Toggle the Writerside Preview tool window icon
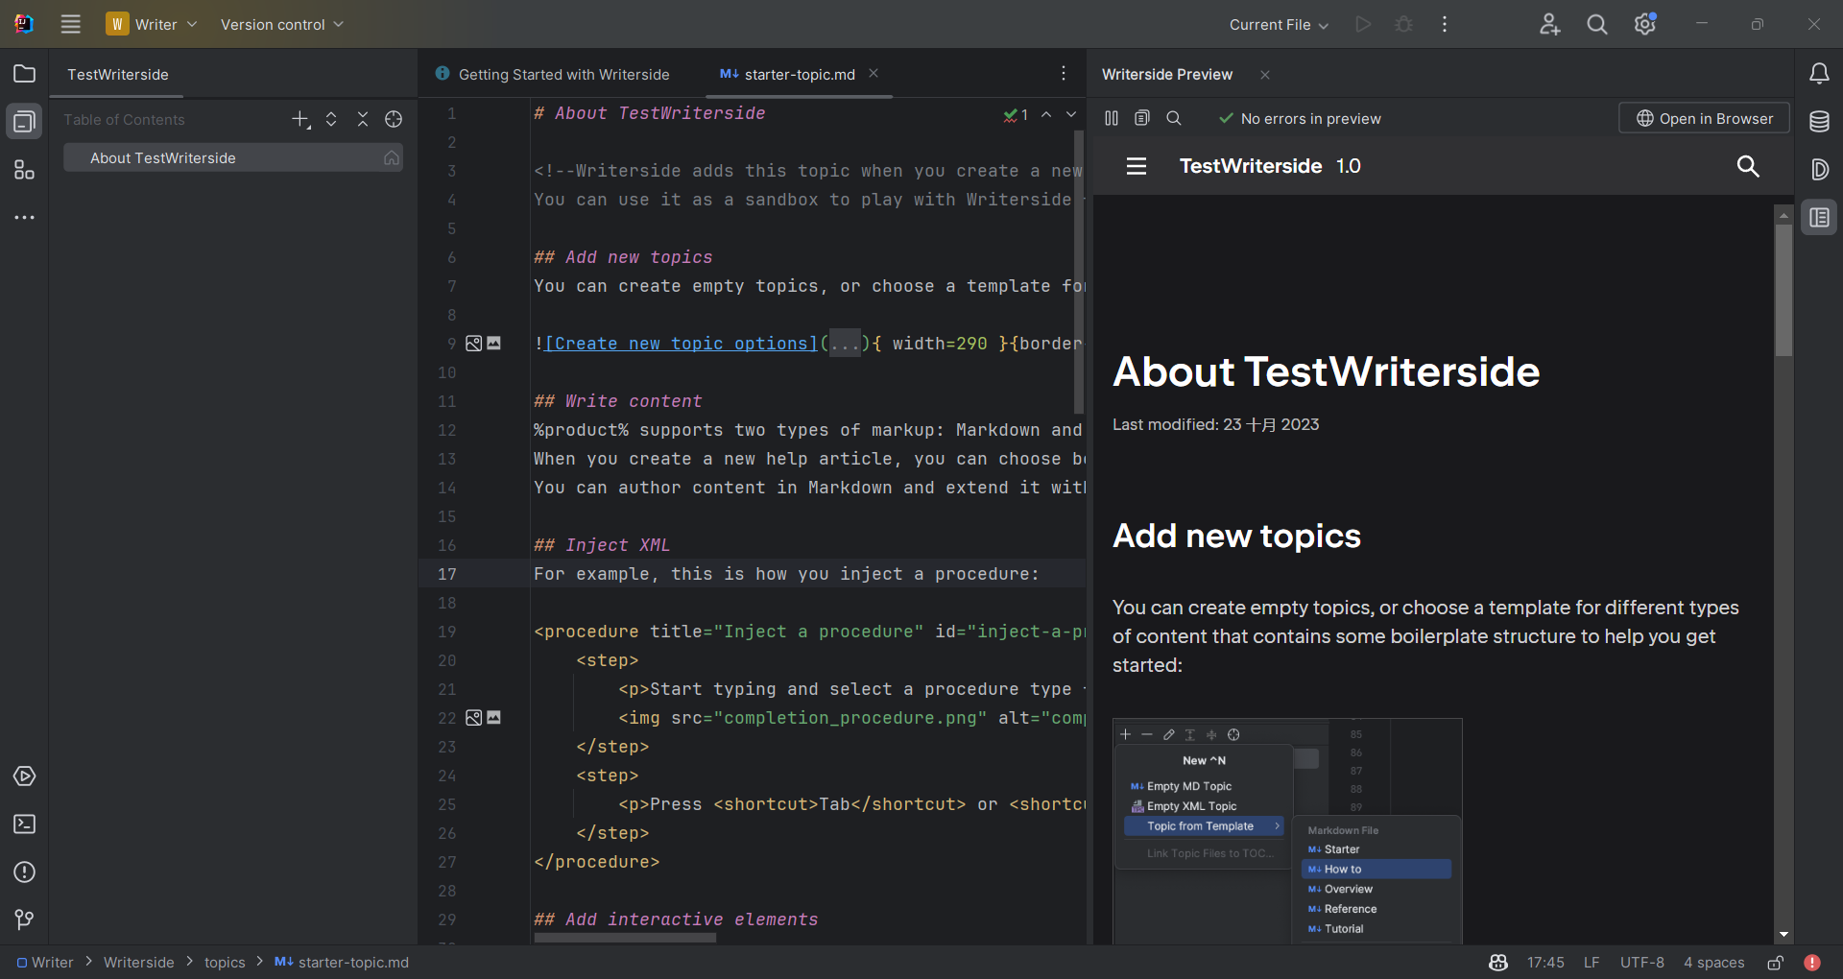The height and width of the screenshot is (979, 1843). pyautogui.click(x=1819, y=218)
